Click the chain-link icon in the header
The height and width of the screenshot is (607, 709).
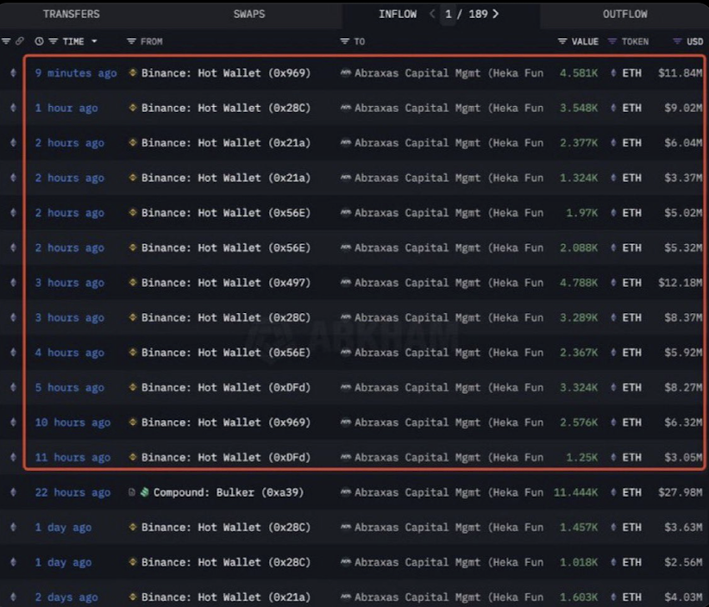pos(20,41)
